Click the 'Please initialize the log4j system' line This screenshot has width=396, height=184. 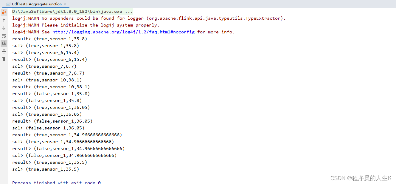click(86, 25)
